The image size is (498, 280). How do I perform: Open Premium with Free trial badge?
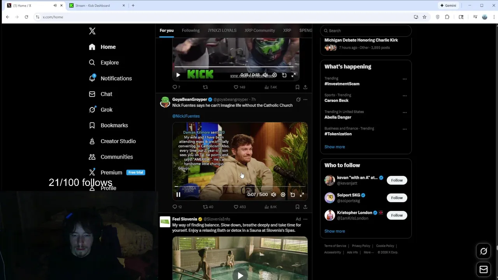[x=117, y=172]
